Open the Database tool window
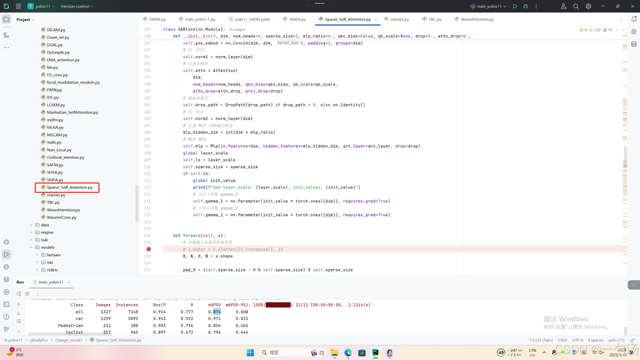 pos(634,44)
